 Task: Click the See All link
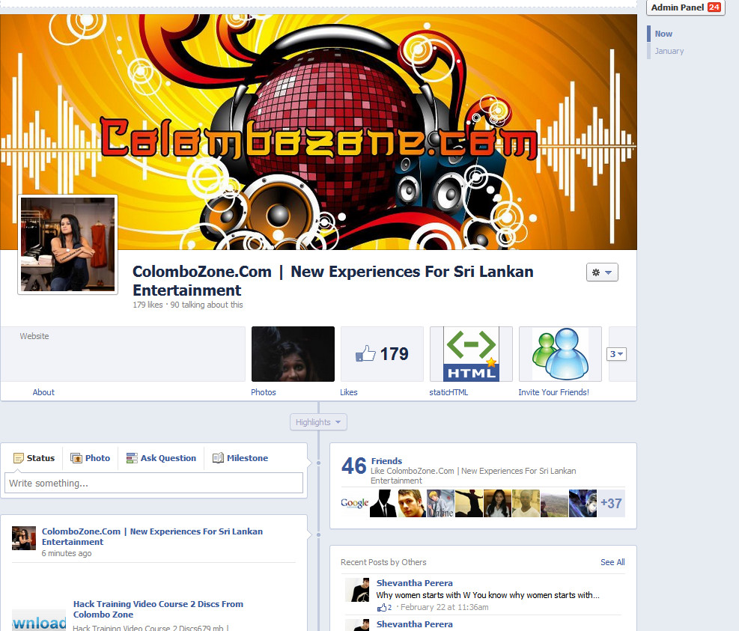(x=612, y=562)
